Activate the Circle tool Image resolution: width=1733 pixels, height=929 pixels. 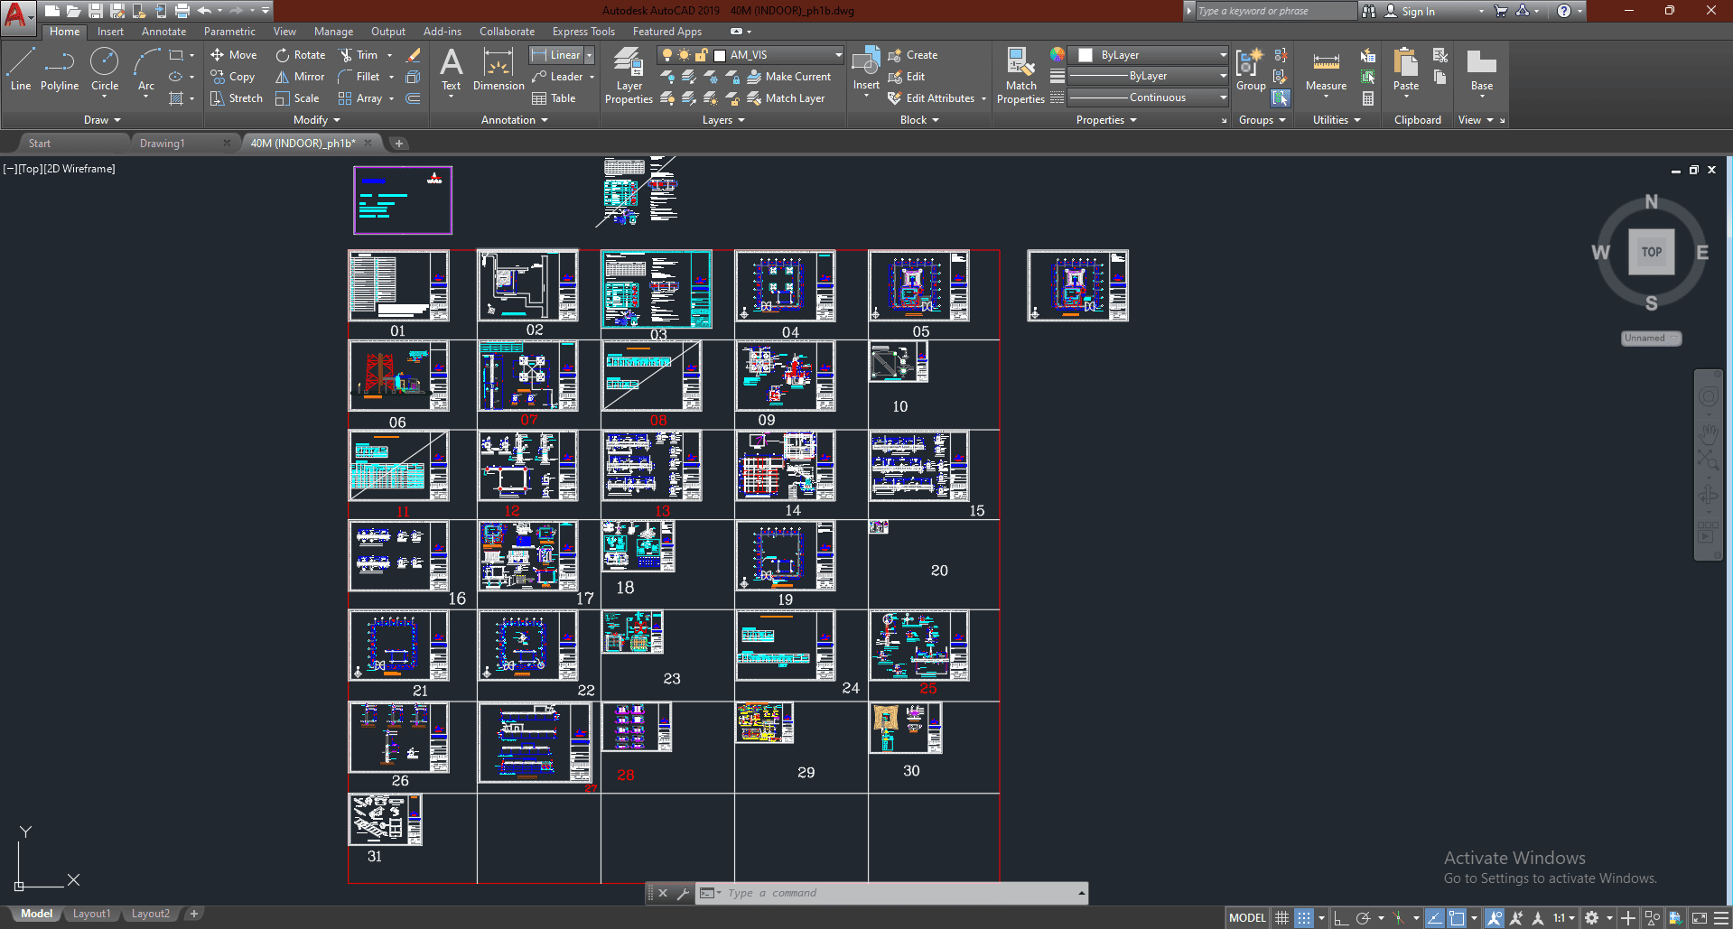point(105,70)
